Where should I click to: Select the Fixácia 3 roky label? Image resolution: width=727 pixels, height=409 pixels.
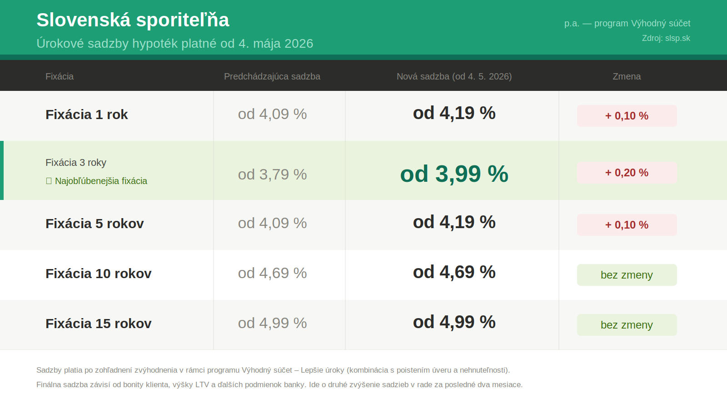(x=76, y=163)
